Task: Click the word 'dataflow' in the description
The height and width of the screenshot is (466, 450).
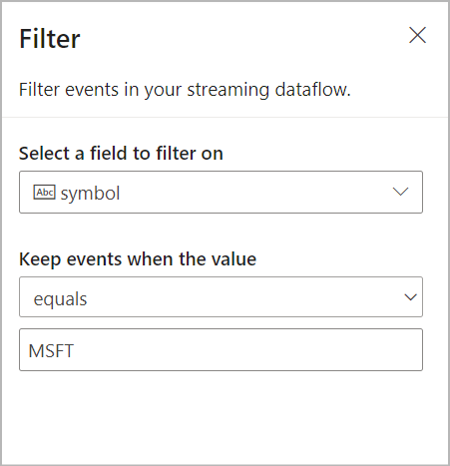Action: (x=312, y=90)
